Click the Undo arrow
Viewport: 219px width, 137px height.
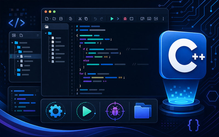95,19
